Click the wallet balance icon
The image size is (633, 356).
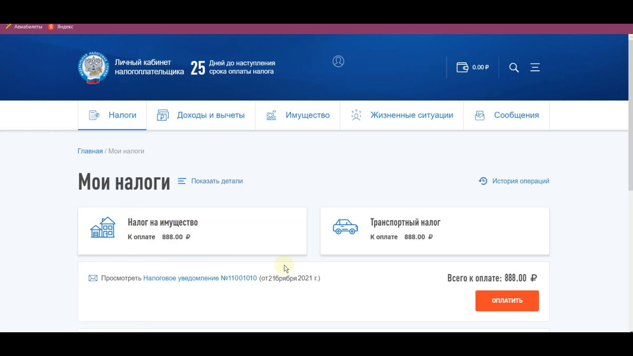point(462,67)
